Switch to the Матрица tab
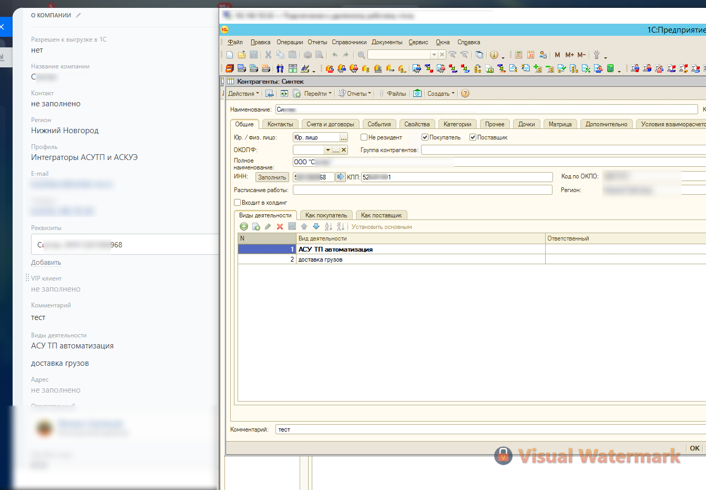Viewport: 706px width, 490px height. click(560, 124)
